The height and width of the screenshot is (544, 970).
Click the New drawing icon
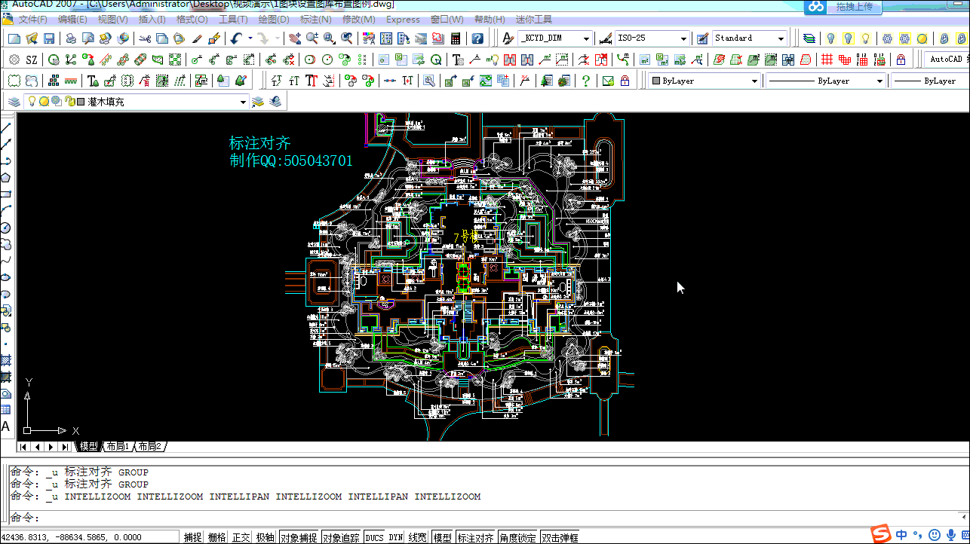click(x=14, y=38)
